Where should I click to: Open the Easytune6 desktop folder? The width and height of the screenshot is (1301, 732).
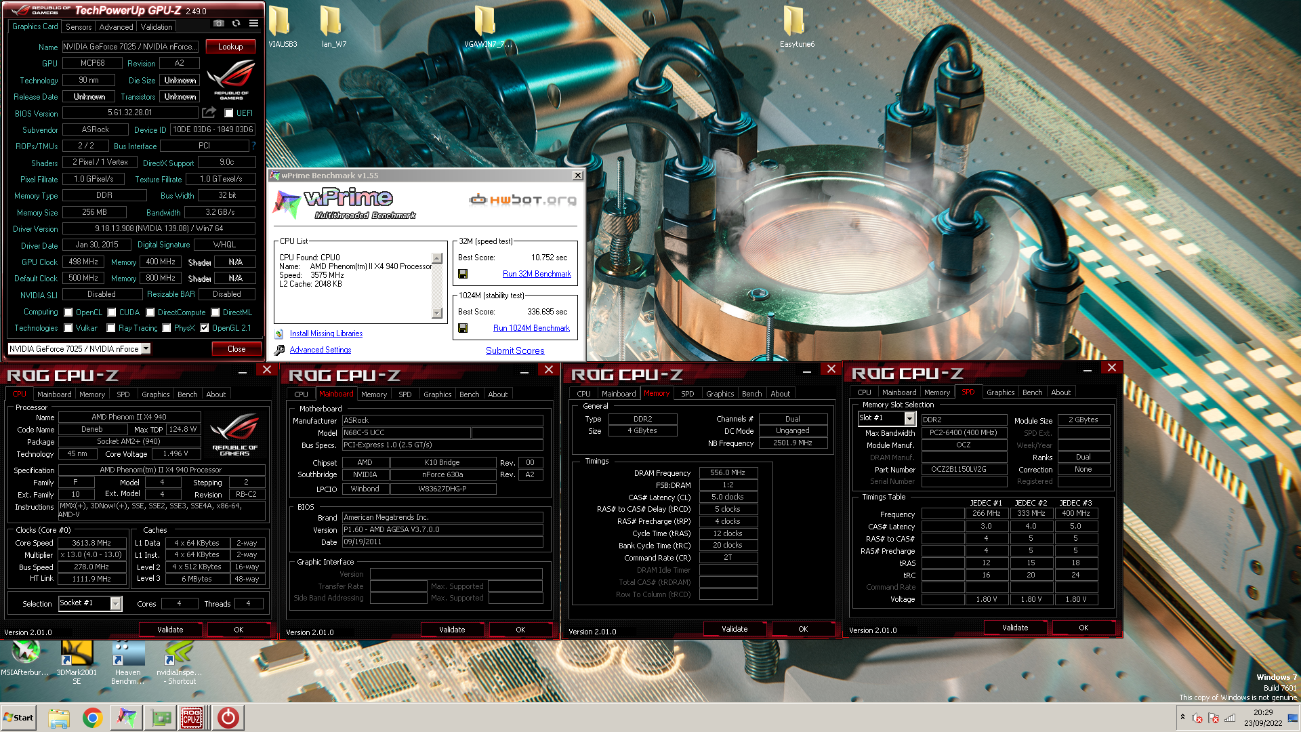(797, 26)
